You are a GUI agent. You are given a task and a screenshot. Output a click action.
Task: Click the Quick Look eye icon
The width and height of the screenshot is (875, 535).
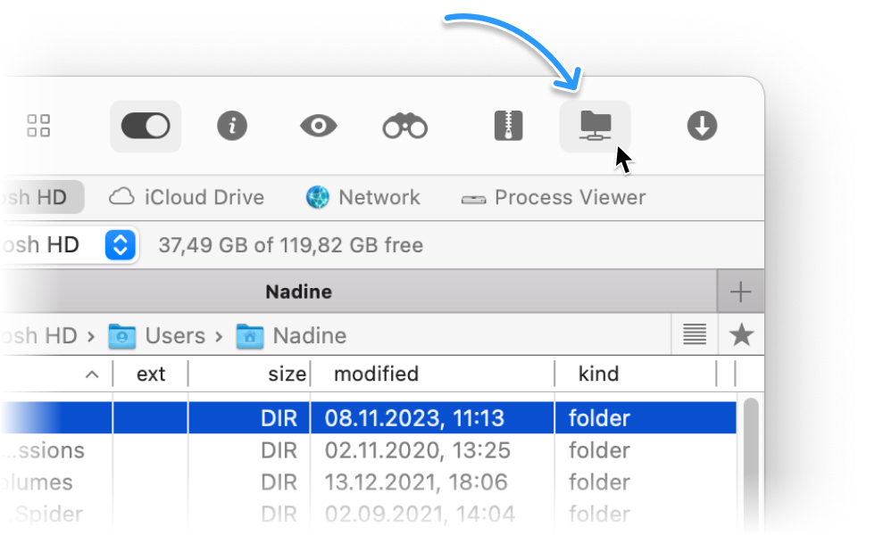point(318,127)
